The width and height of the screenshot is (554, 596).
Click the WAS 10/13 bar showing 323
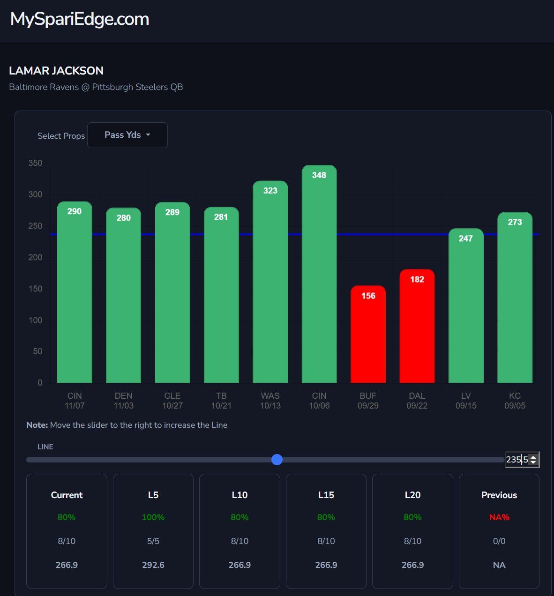point(270,282)
